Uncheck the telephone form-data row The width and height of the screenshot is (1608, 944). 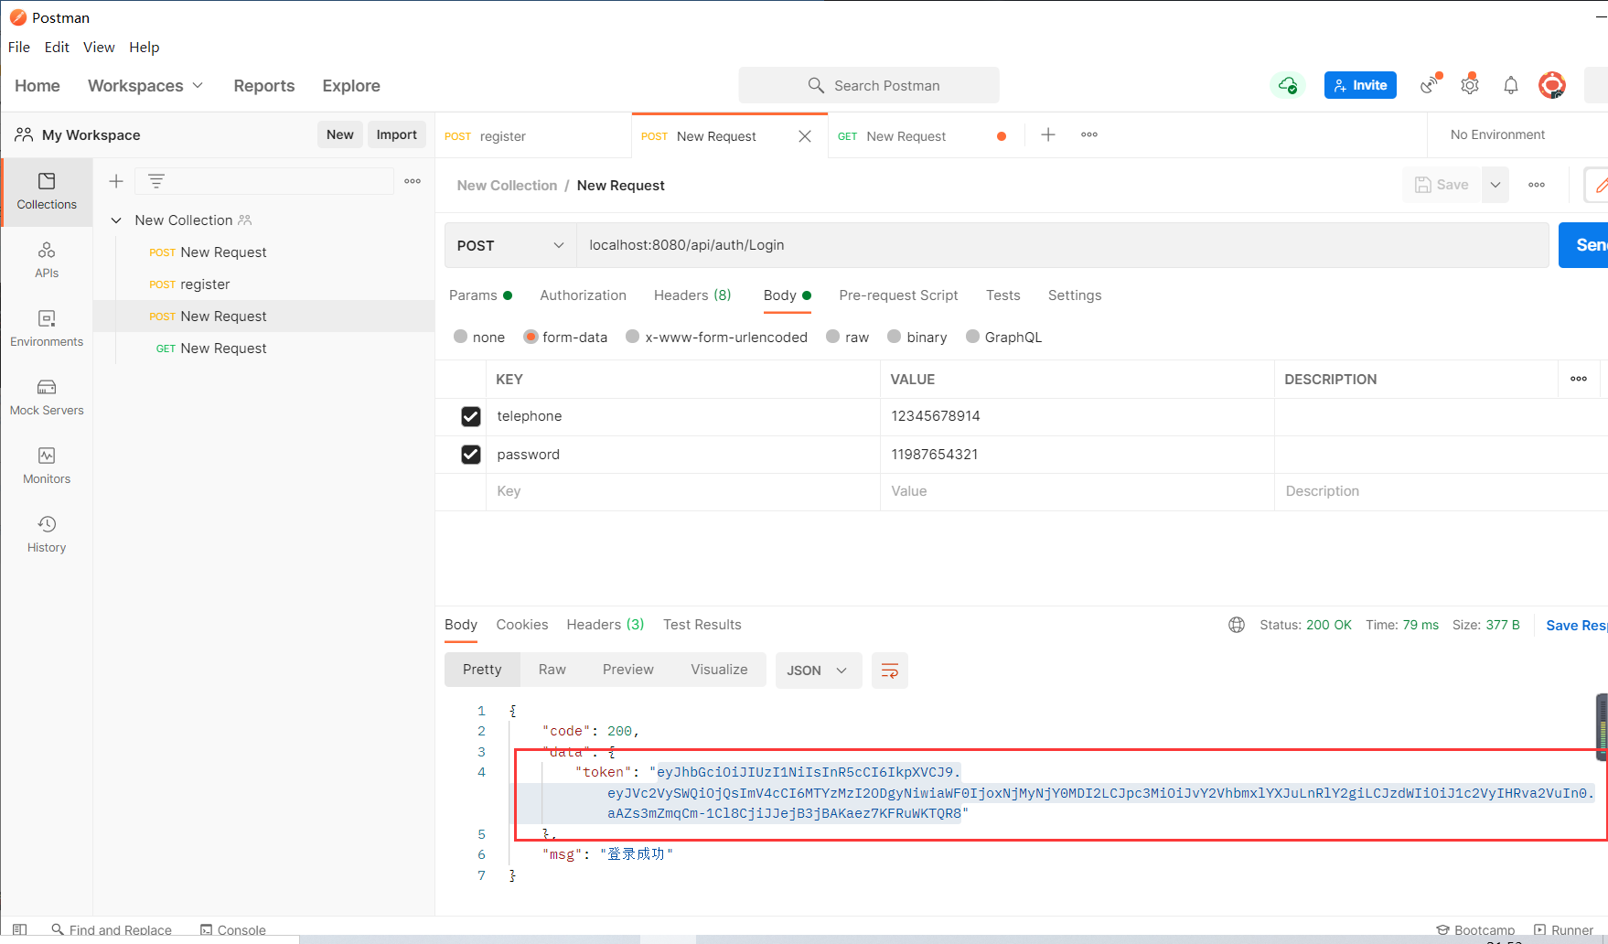click(x=471, y=416)
